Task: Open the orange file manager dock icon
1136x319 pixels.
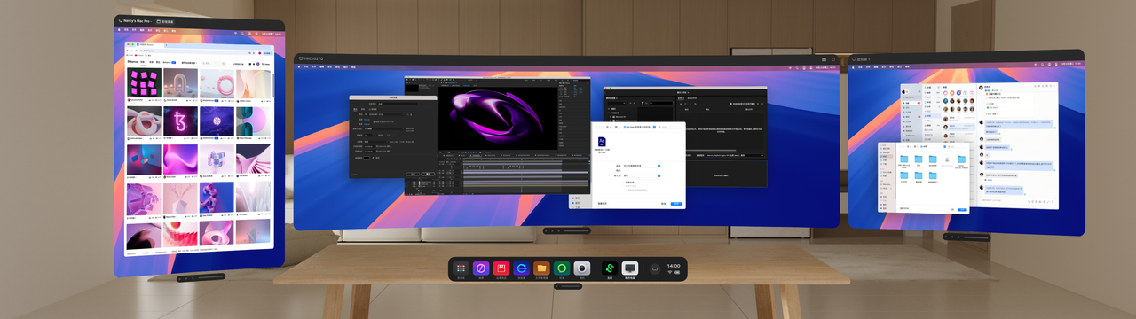Action: (x=541, y=268)
